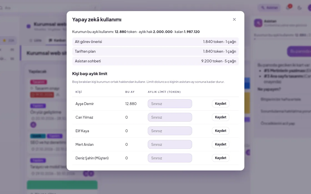This screenshot has width=311, height=194.
Task: Save the limit for Mert Arslan
Action: pyautogui.click(x=220, y=144)
